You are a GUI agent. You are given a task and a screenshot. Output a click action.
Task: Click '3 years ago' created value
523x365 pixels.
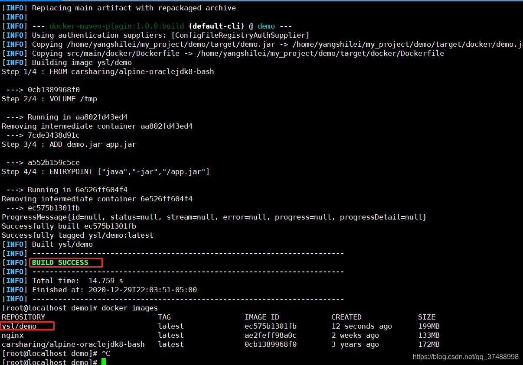355,344
